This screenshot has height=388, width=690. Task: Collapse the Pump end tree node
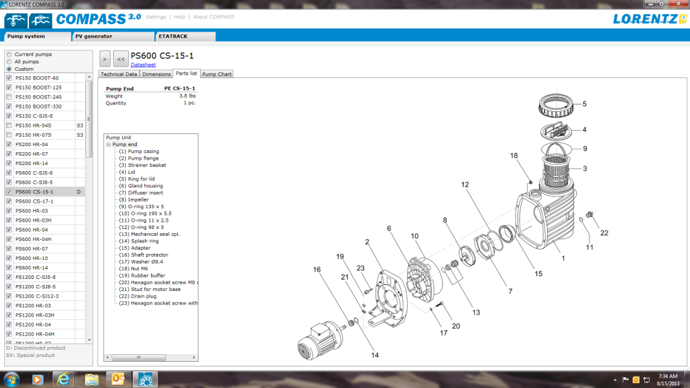coord(108,144)
